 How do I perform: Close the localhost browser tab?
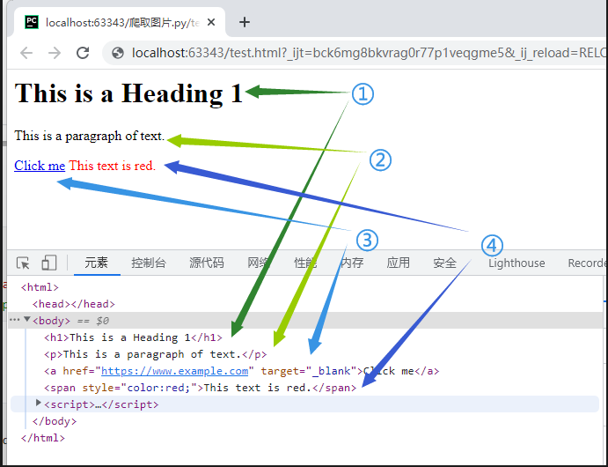pos(211,23)
